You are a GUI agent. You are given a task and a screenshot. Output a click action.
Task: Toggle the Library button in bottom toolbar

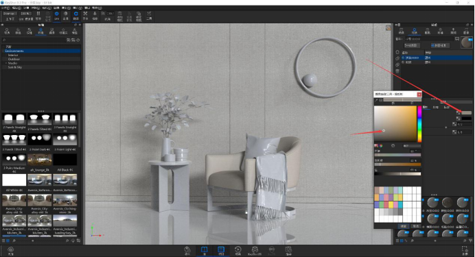[204, 250]
